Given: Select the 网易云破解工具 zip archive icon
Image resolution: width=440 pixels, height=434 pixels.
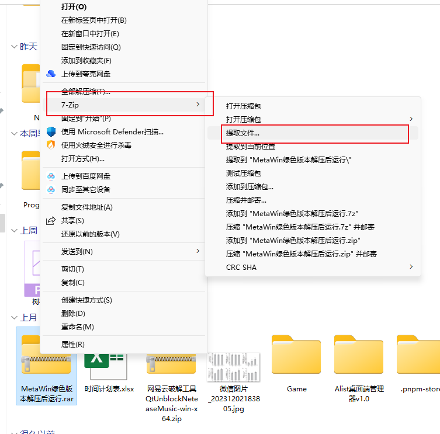Looking at the screenshot, I should pyautogui.click(x=171, y=363).
